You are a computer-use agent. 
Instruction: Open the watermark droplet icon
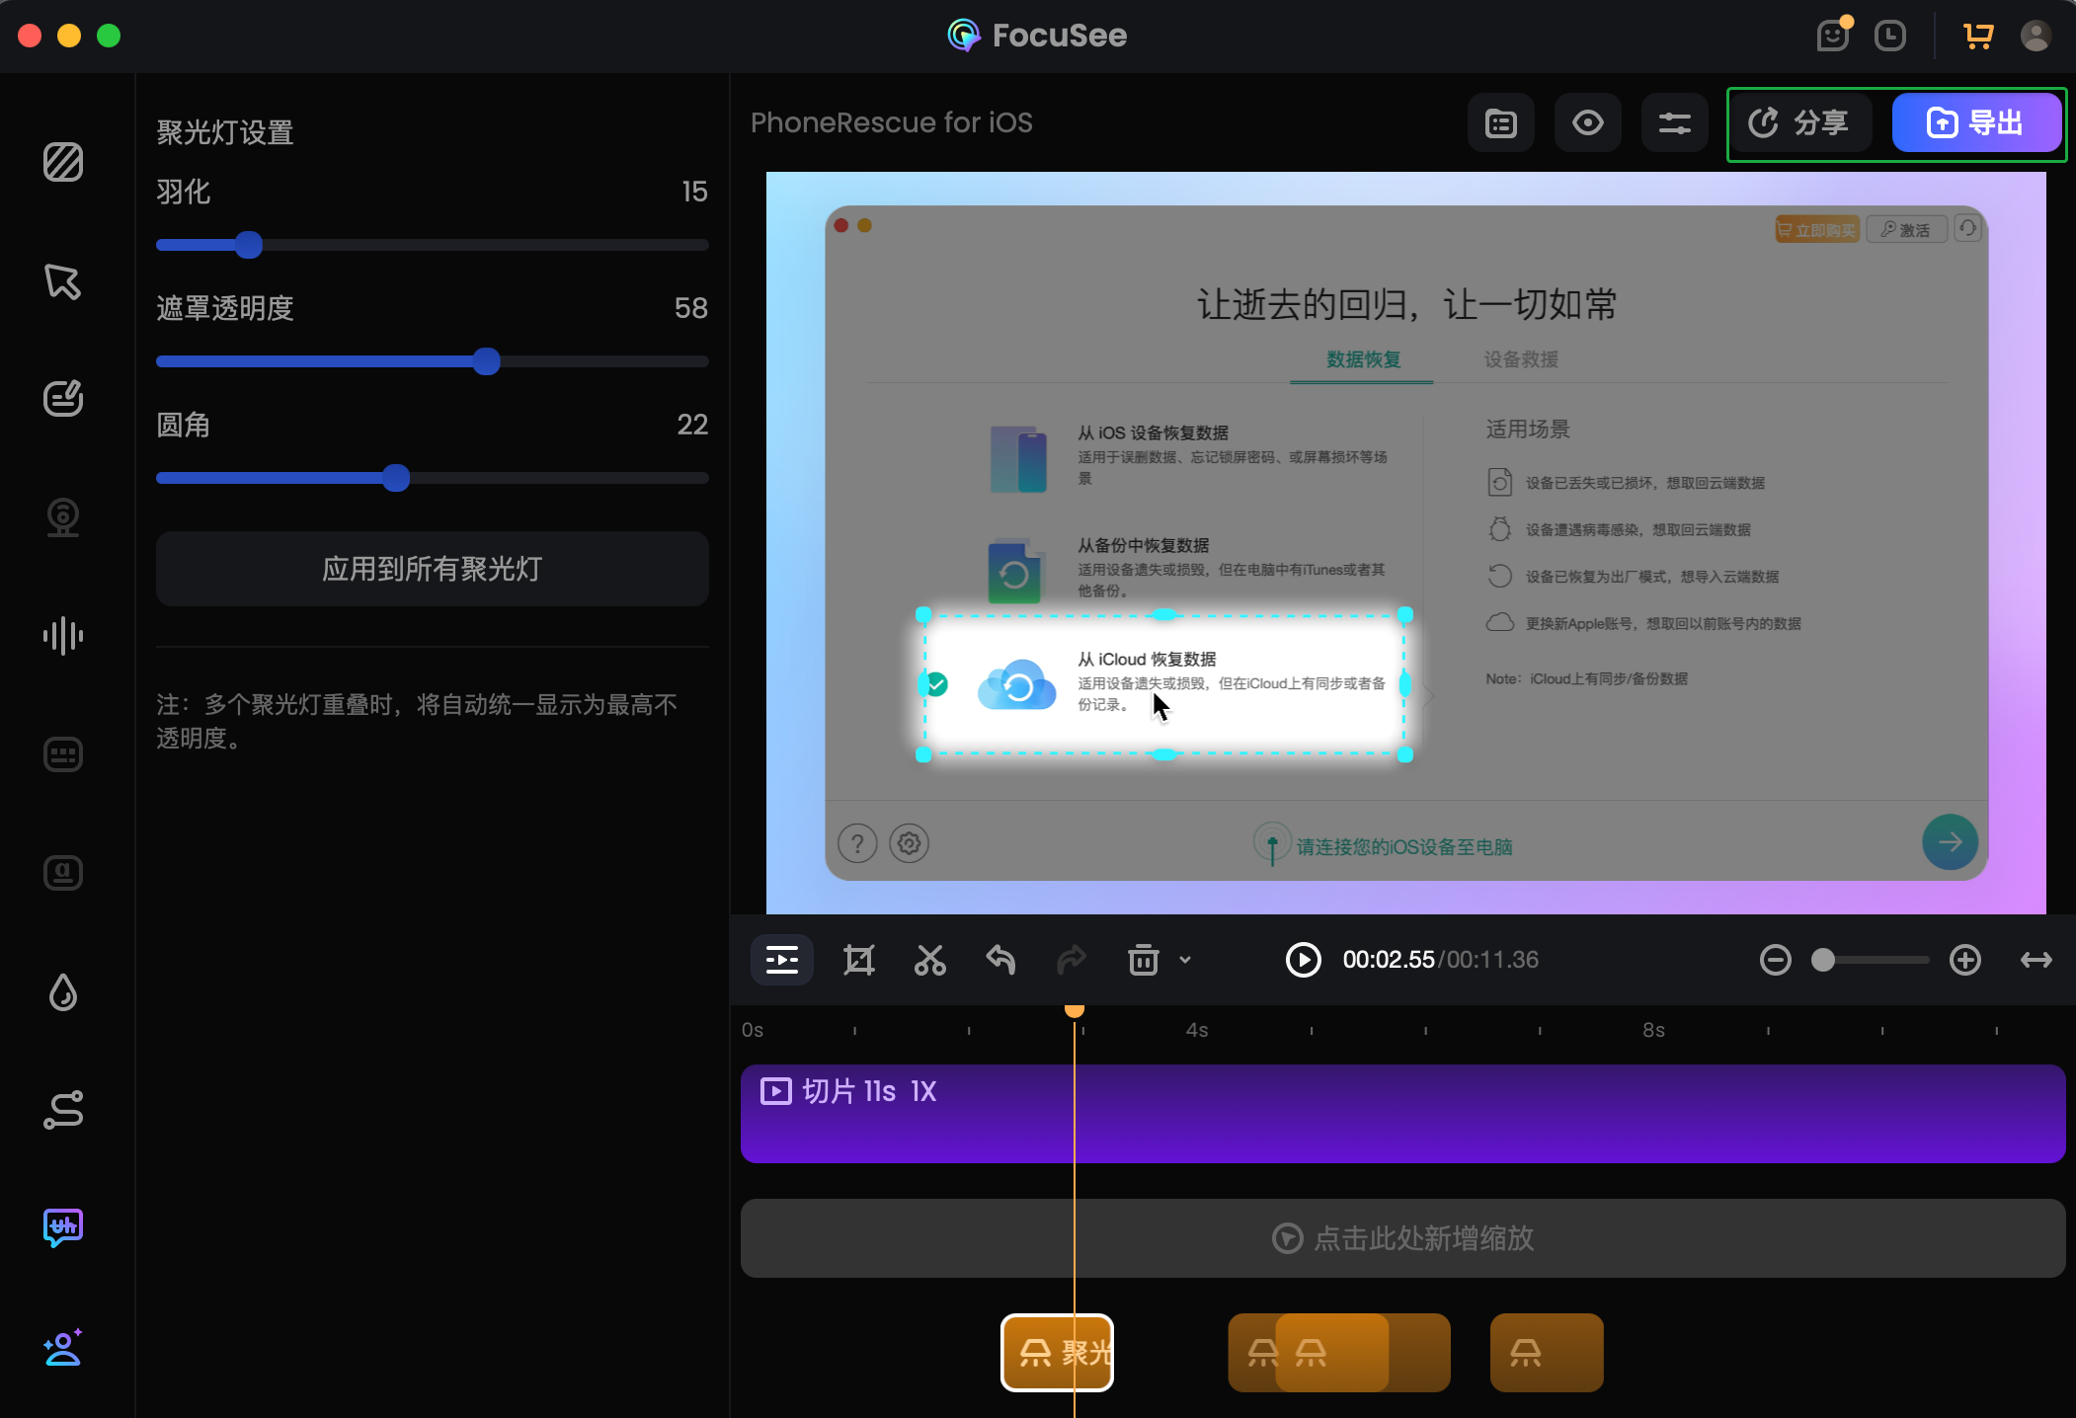[63, 991]
